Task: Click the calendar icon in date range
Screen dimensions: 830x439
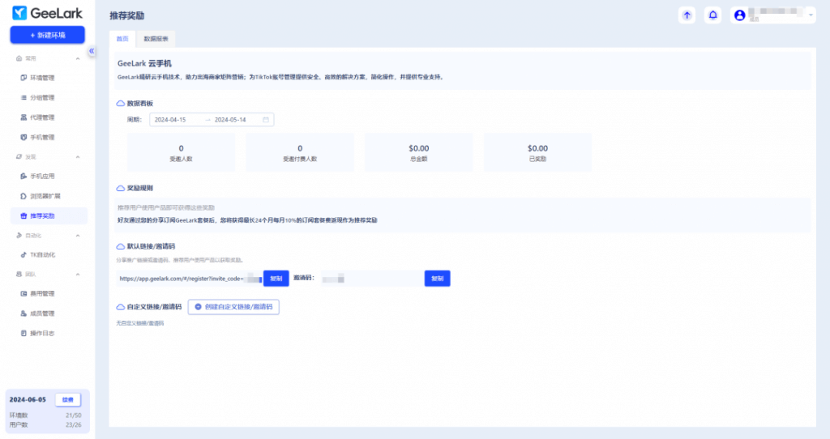Action: [265, 120]
